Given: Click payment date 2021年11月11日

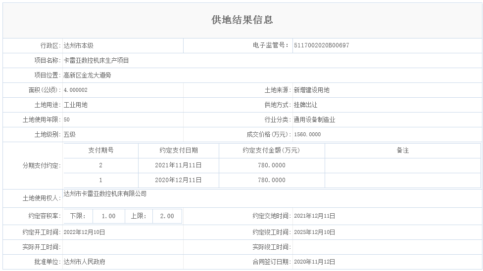Looking at the screenshot, I should [x=178, y=165].
